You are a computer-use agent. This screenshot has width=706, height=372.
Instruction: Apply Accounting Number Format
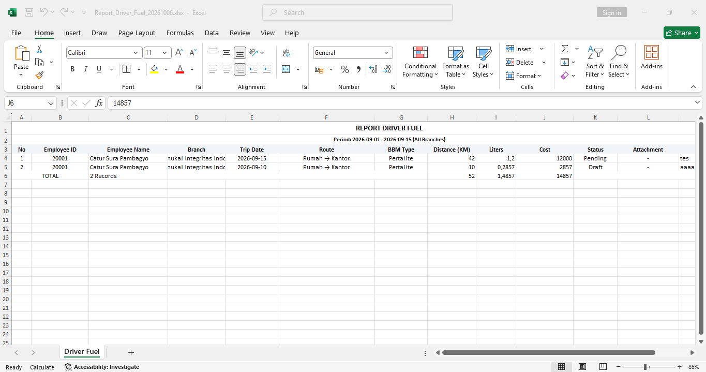pos(319,69)
